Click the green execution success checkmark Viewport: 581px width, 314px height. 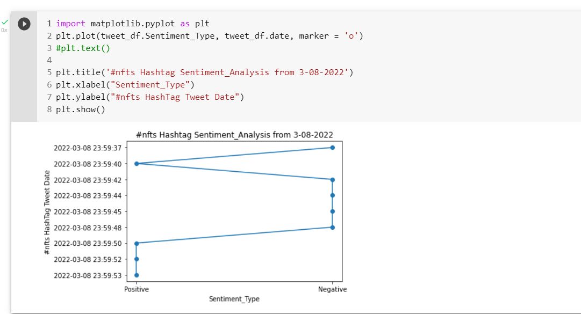click(x=5, y=22)
